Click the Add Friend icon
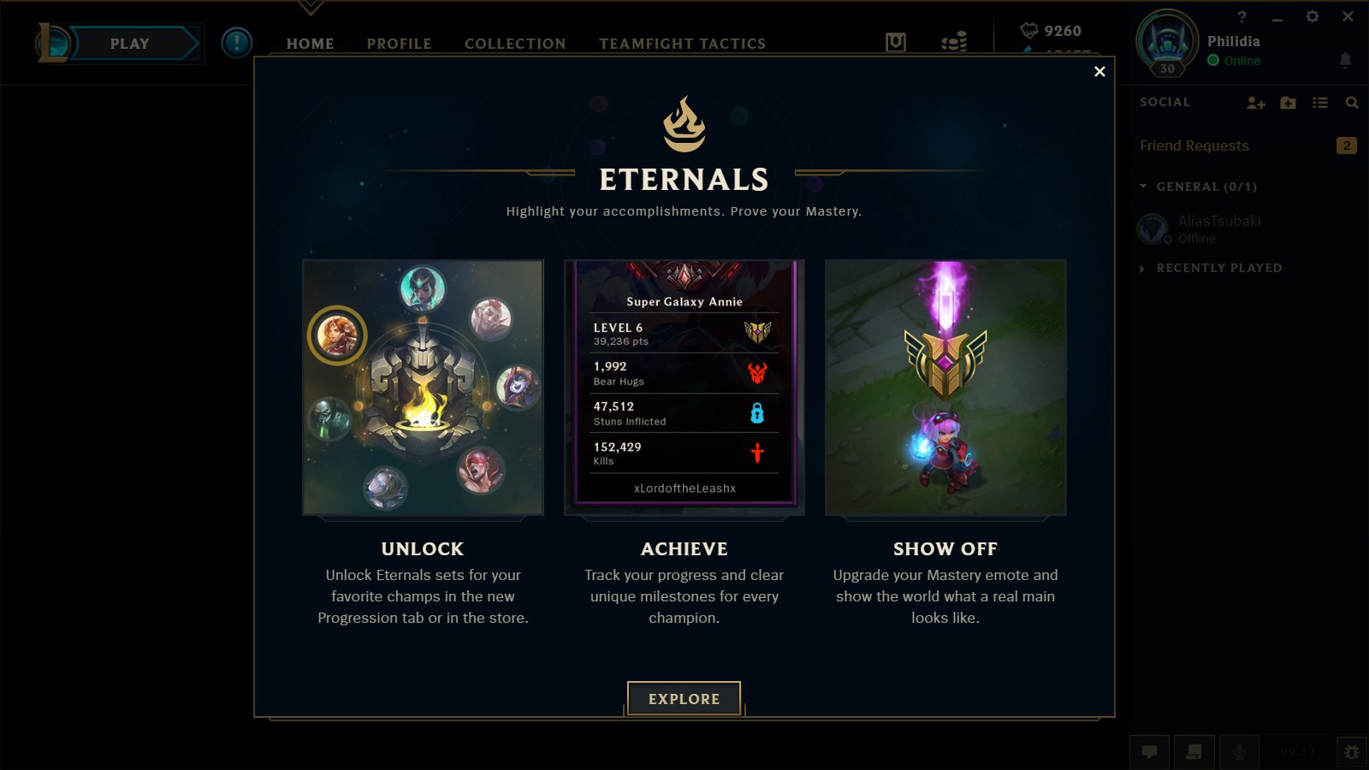1369x770 pixels. (1255, 103)
